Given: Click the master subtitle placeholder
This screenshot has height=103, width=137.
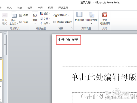Looking at the screenshot, I should [105, 98].
